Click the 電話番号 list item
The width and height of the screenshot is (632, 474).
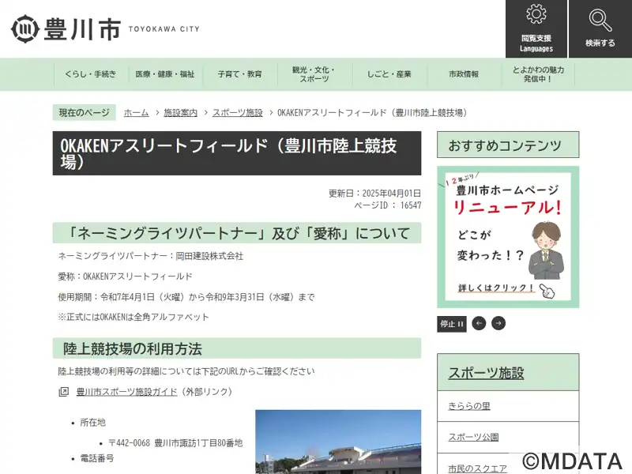96,458
